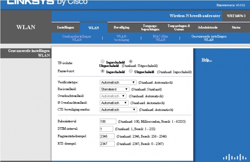Go to MAC-filter WLAN subtab
Screen dimensions: 250x162
160,38
